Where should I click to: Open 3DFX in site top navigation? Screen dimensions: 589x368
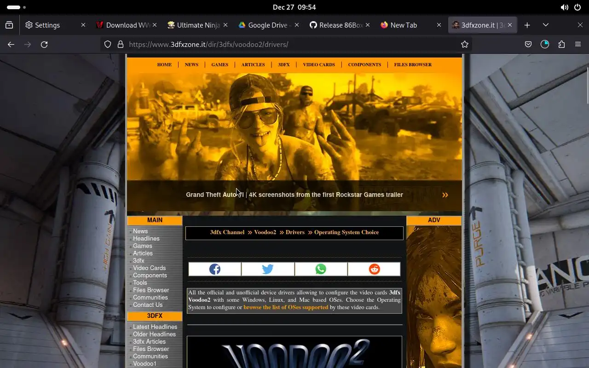point(284,65)
